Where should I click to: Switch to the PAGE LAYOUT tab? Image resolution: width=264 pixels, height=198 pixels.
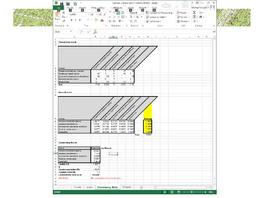98,8
